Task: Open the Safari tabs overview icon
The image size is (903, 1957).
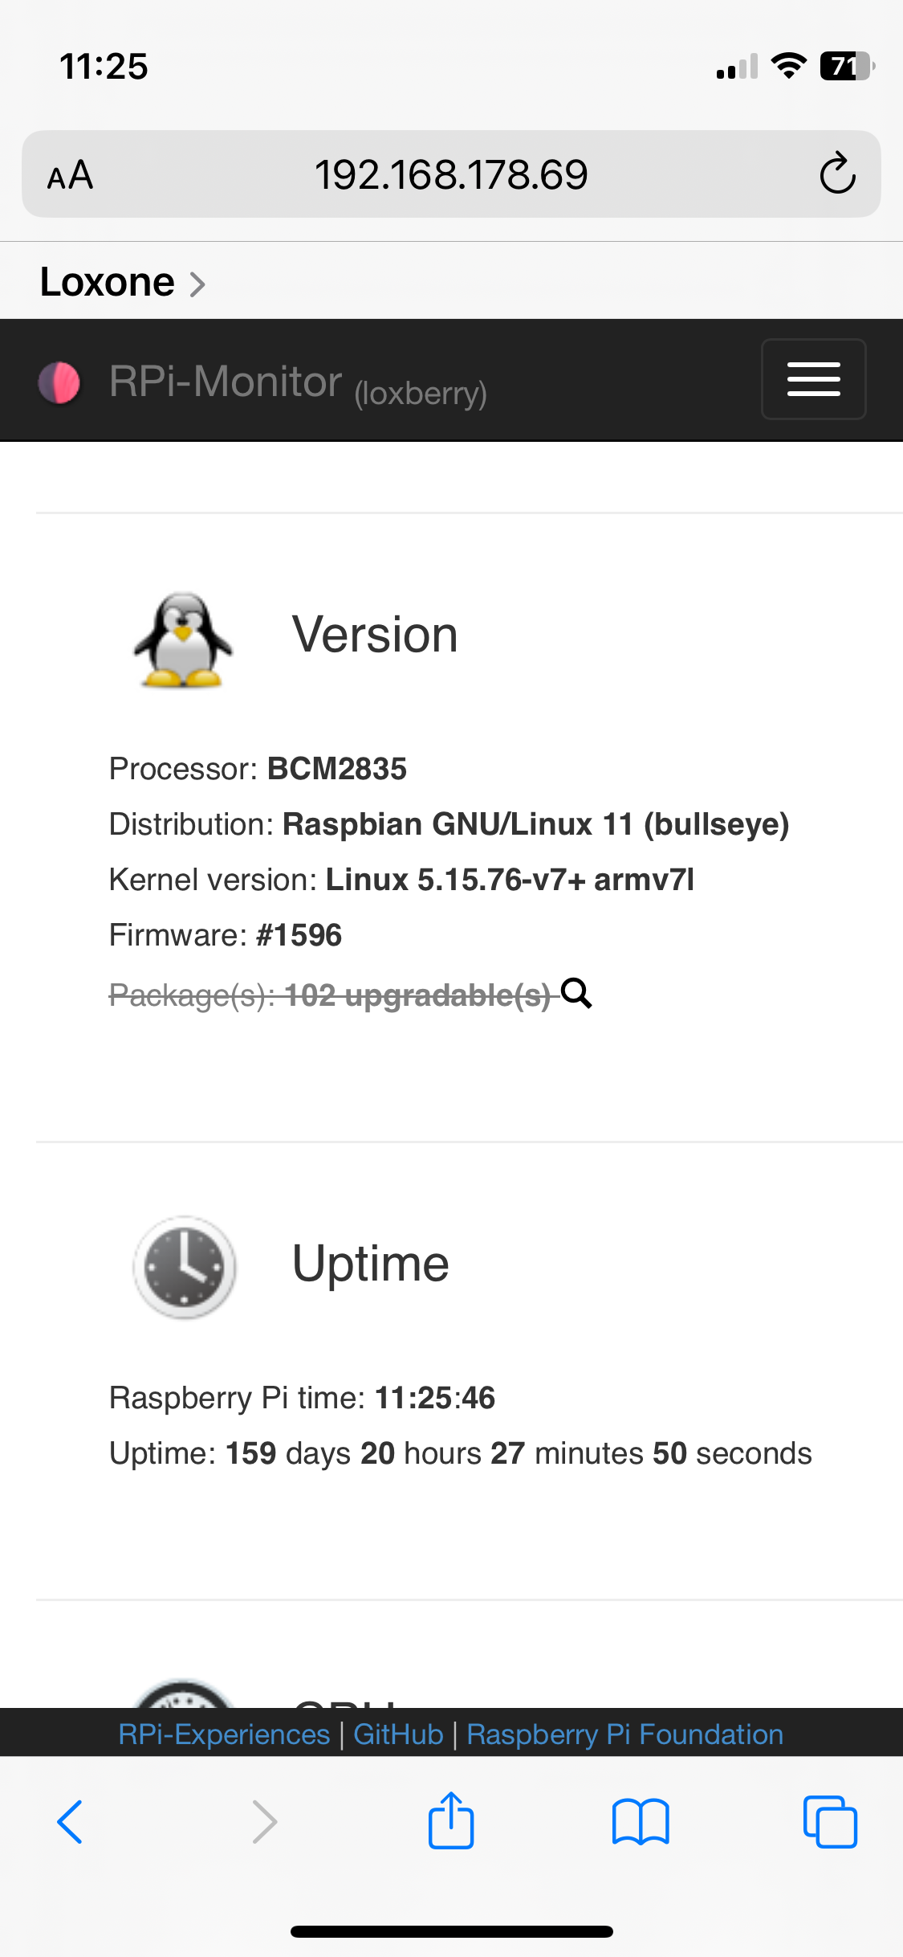Action: coord(830,1821)
